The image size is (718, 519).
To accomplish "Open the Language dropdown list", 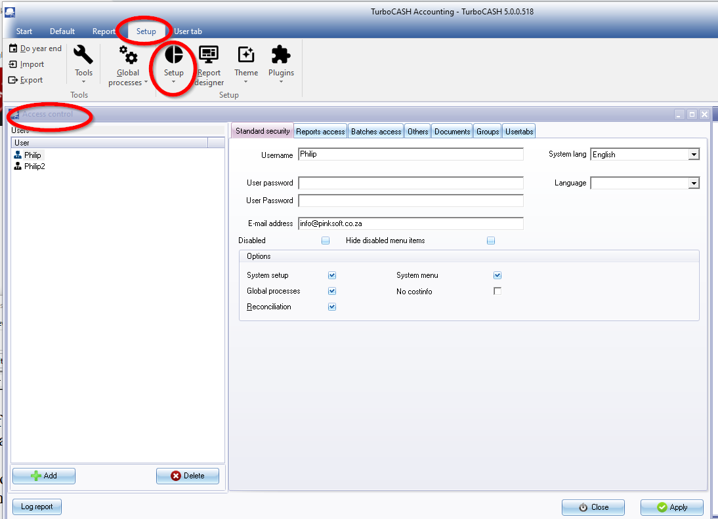I will [x=694, y=183].
